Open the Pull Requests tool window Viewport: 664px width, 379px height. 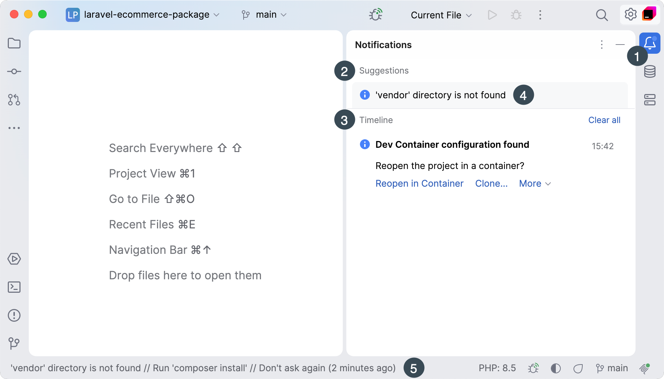(14, 100)
